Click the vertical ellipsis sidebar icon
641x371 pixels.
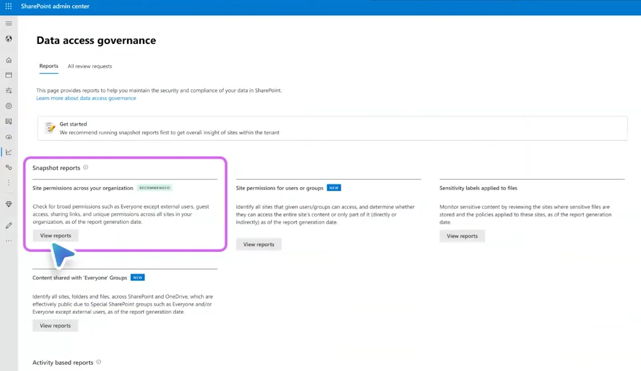click(8, 183)
